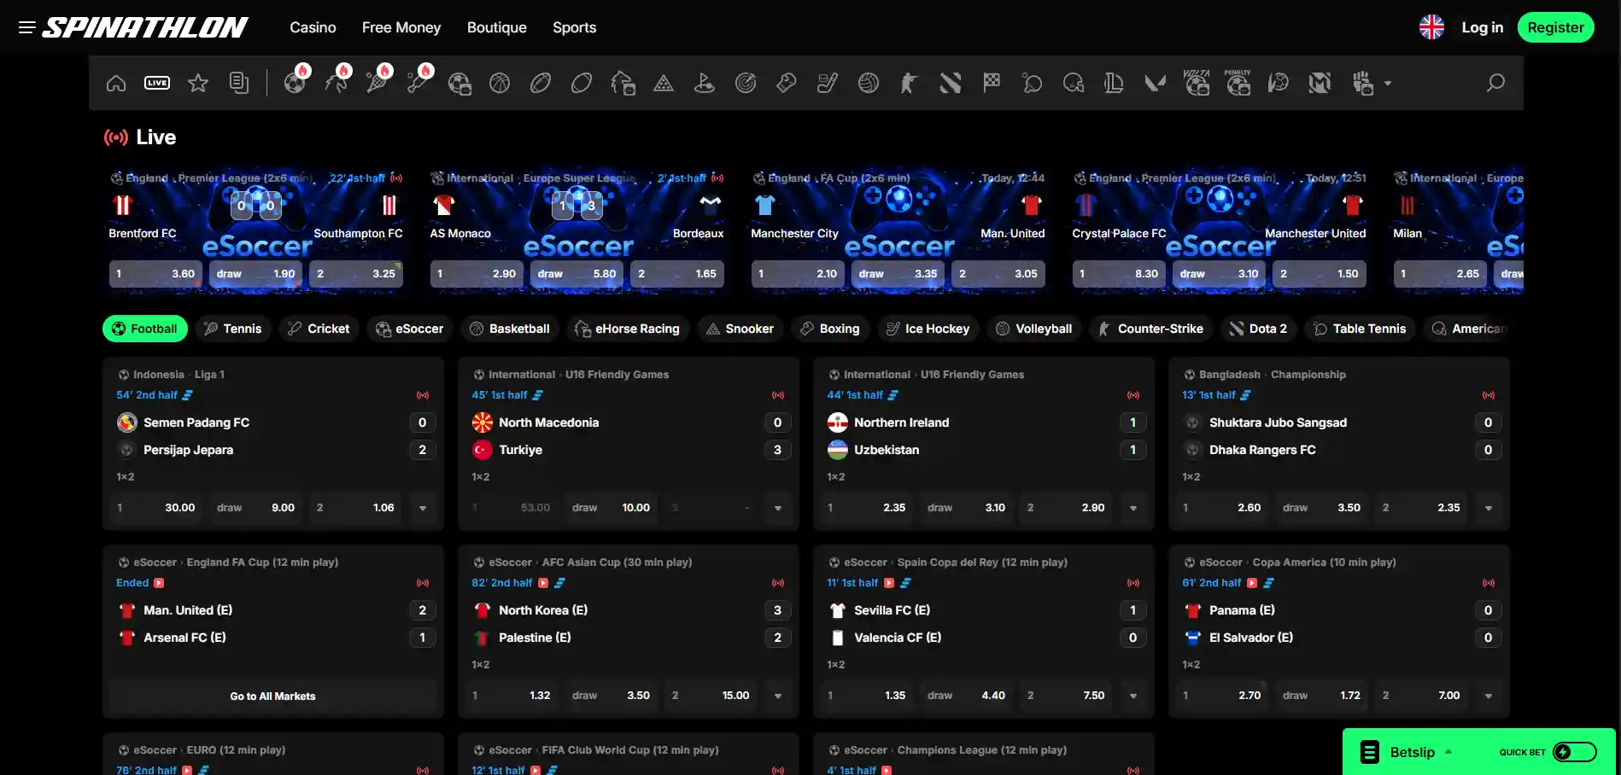Open the Casino menu item

313,27
